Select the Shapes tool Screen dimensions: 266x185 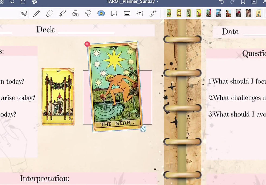75,13
